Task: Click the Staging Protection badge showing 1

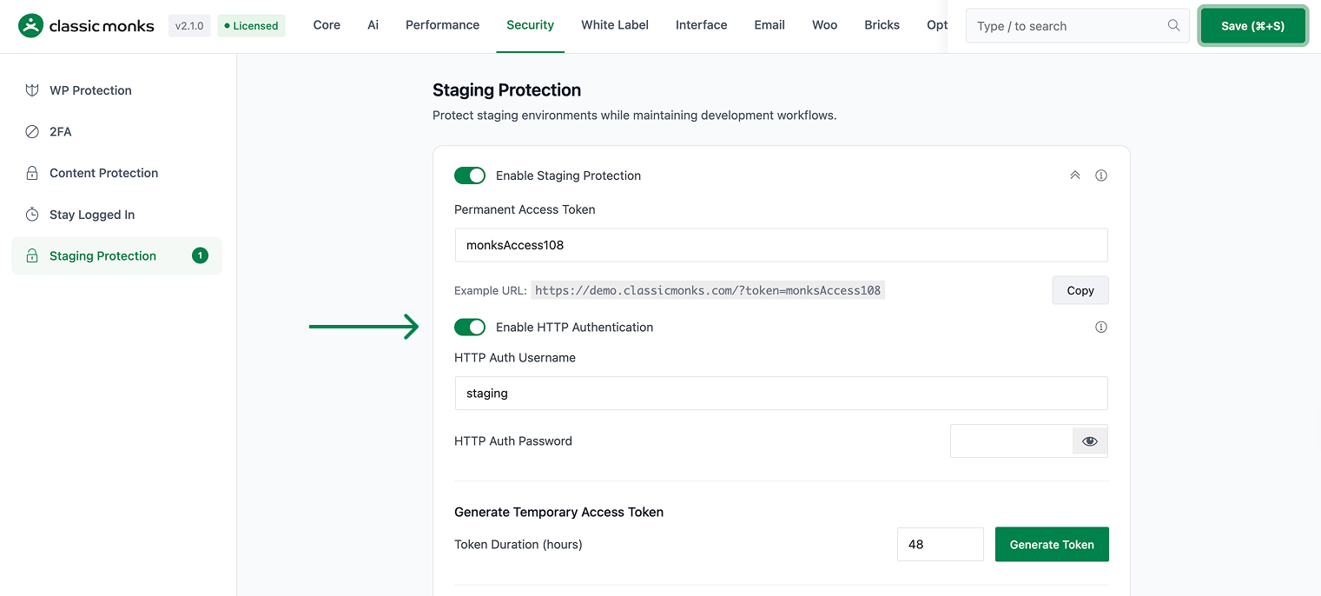Action: [200, 255]
